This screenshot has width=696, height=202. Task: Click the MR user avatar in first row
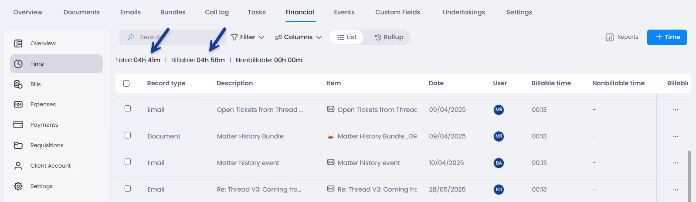pos(499,110)
